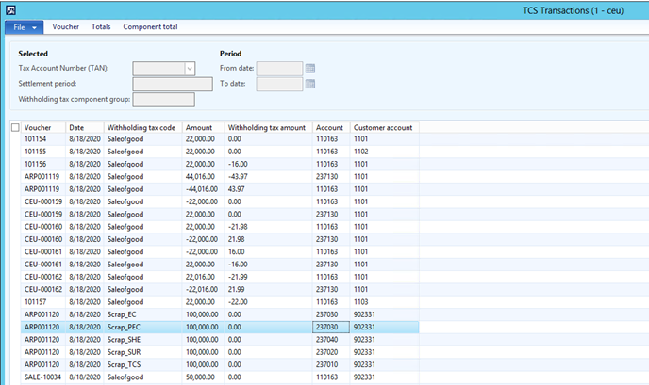Open the To date calendar picker
This screenshot has height=385, width=649.
coord(310,84)
